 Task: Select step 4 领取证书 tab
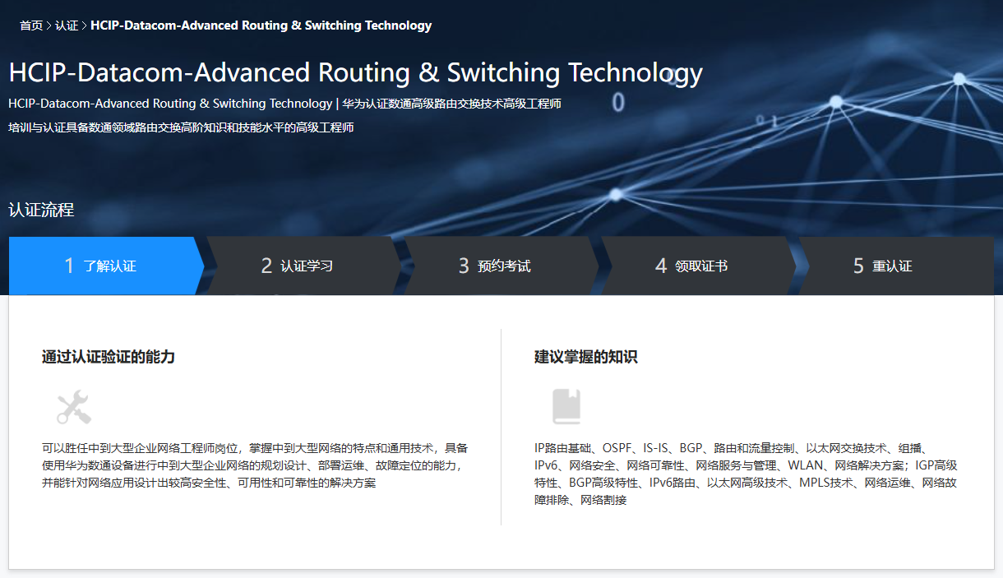[698, 266]
